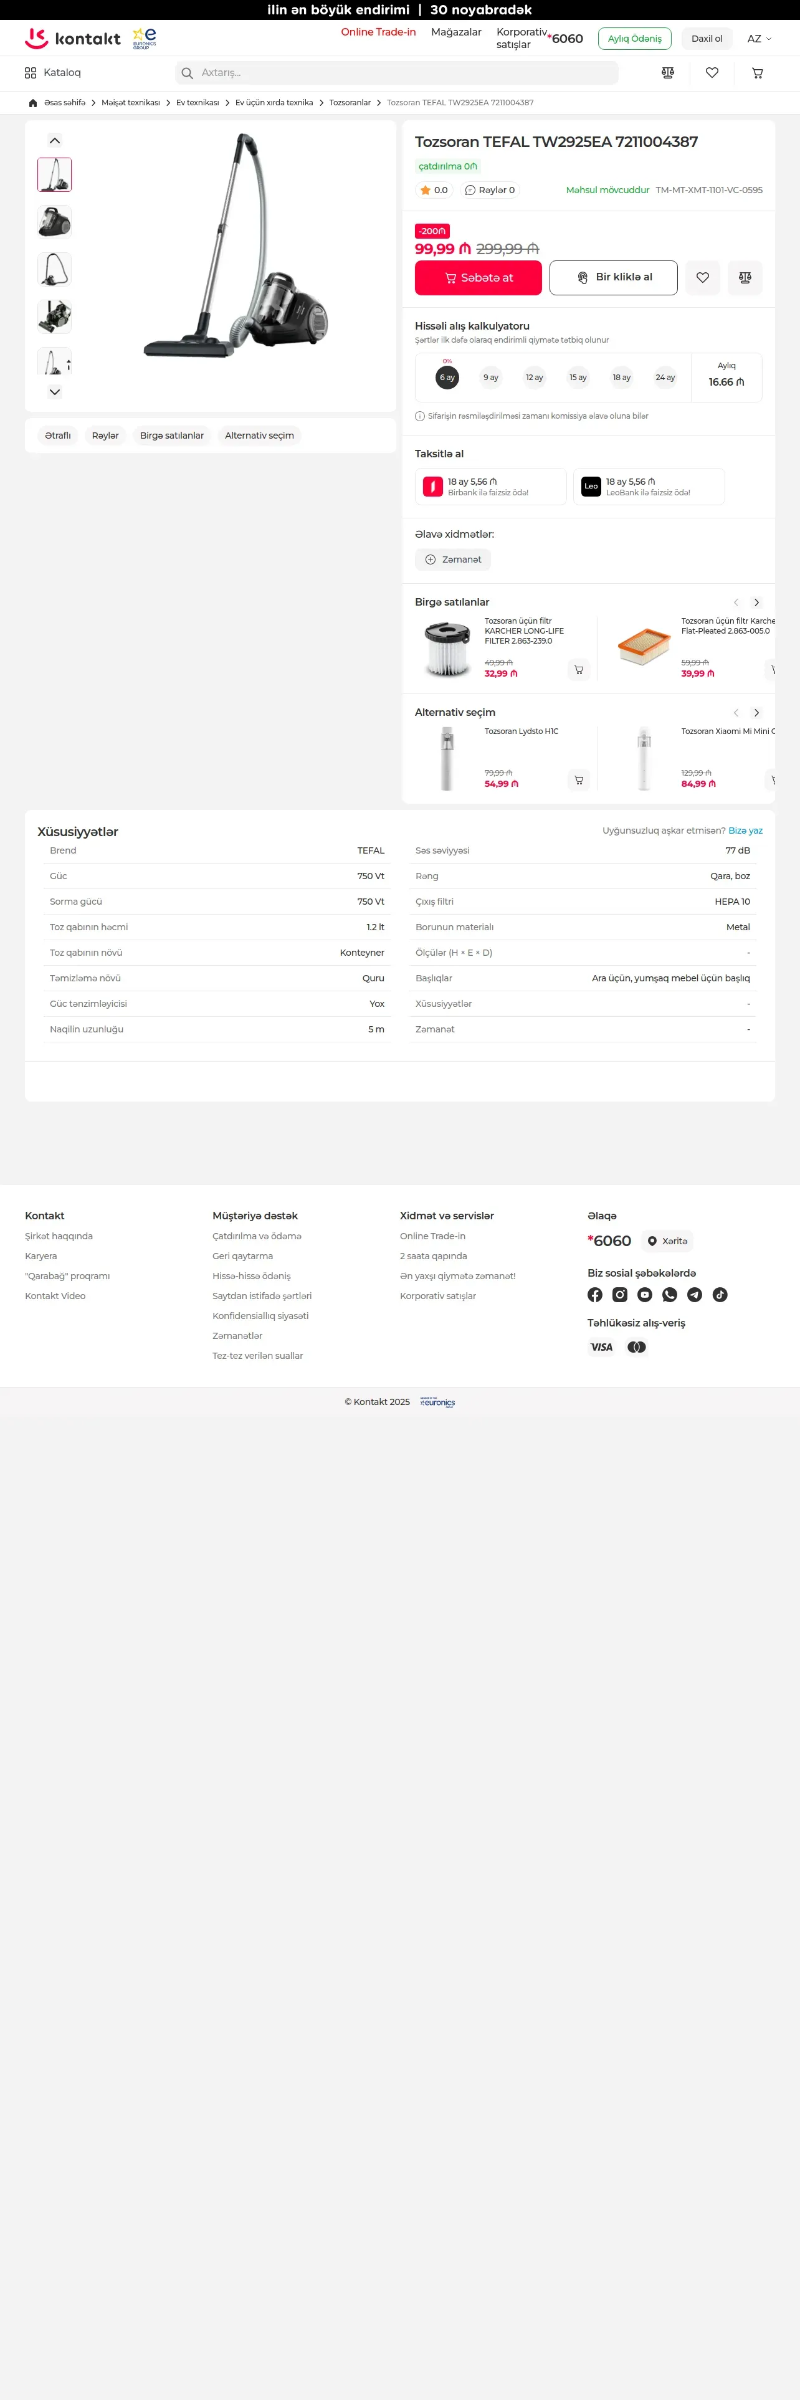
Task: Select the third product thumbnail image
Action: point(55,270)
